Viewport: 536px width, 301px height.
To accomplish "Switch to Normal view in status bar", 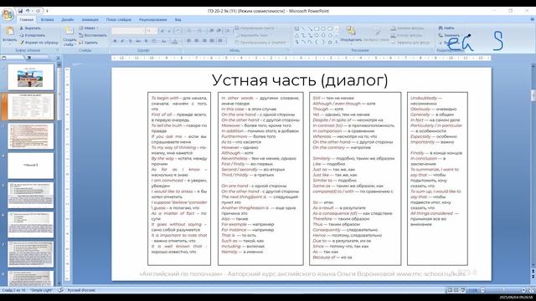I will (450, 290).
